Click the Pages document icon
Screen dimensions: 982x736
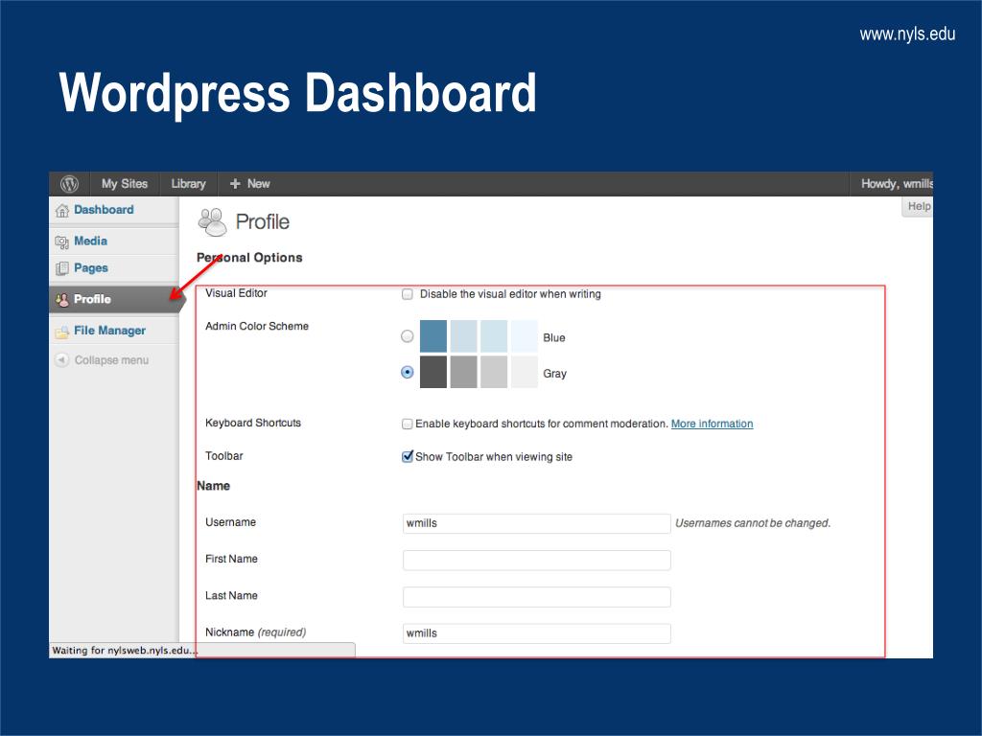point(62,268)
